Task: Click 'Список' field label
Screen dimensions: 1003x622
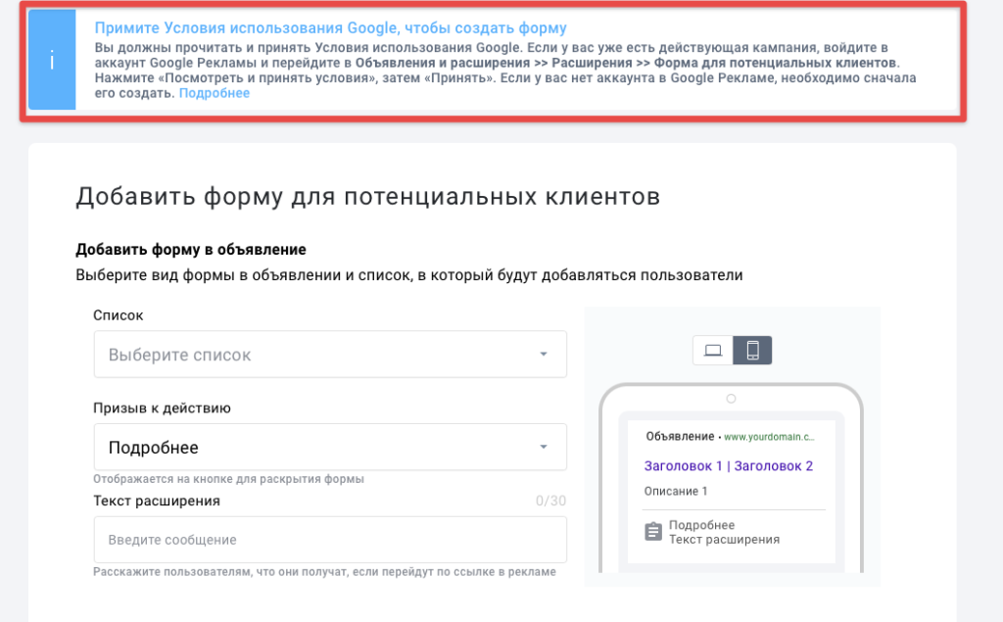Action: coord(119,315)
